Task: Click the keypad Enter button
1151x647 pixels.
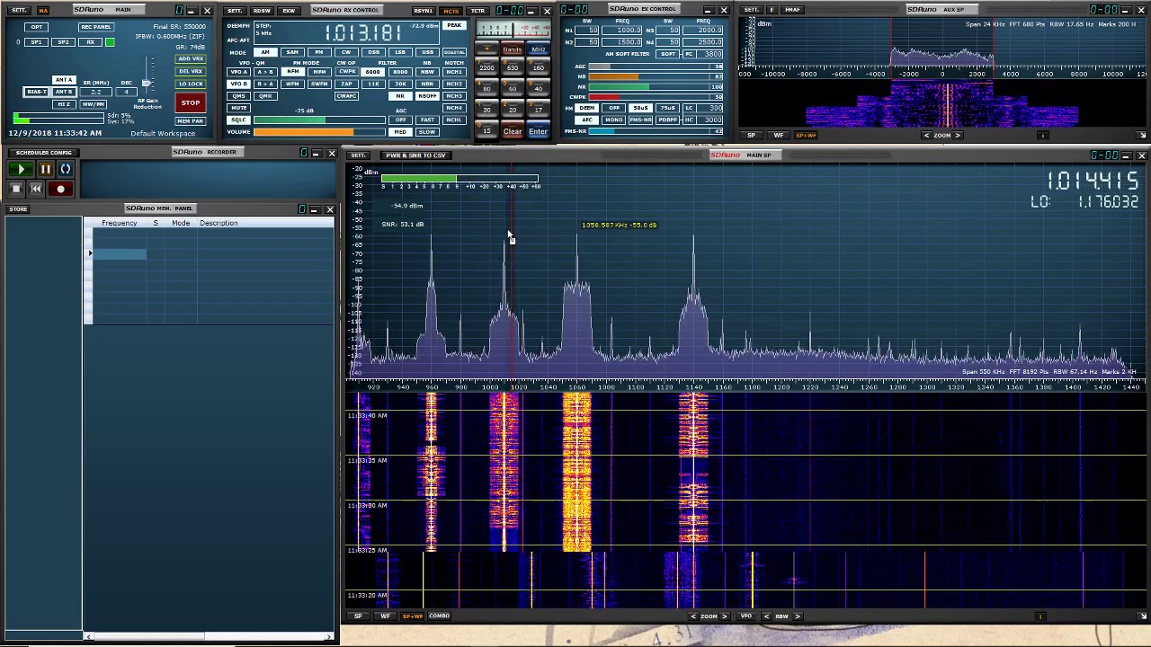Action: coord(538,132)
